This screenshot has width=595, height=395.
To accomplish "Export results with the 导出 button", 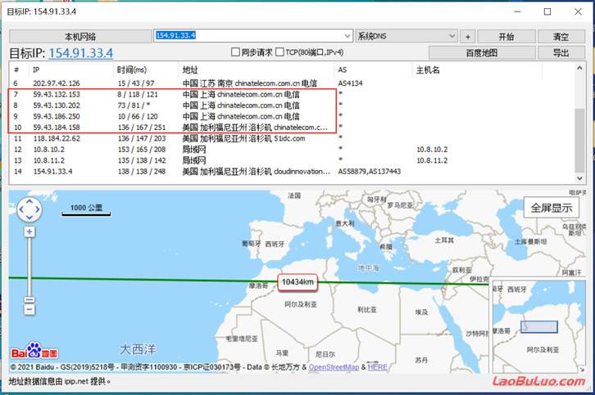I will click(561, 52).
